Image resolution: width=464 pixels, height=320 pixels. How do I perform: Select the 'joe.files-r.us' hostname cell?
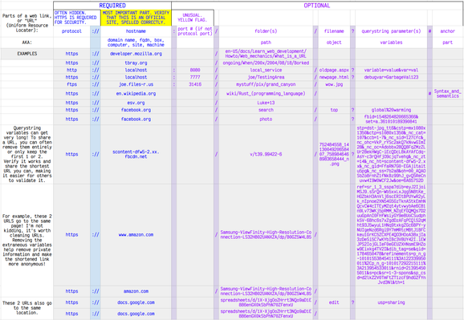[136, 84]
